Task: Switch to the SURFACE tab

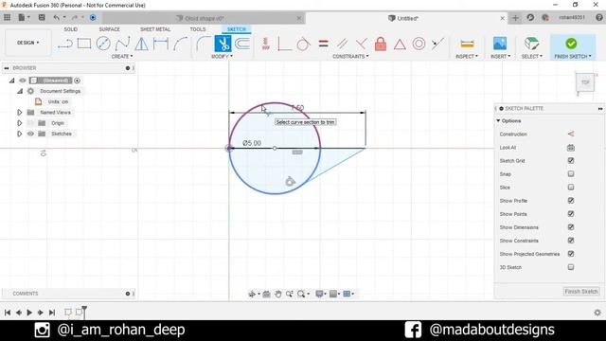Action: pos(110,29)
